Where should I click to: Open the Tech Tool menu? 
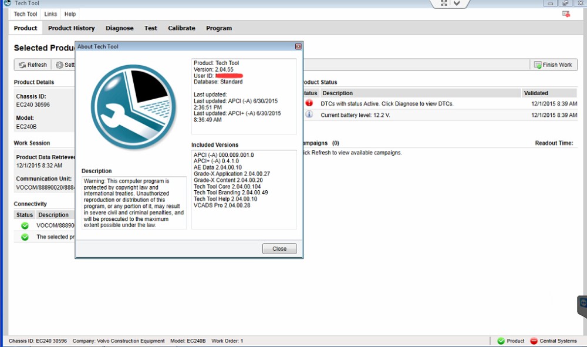click(25, 14)
